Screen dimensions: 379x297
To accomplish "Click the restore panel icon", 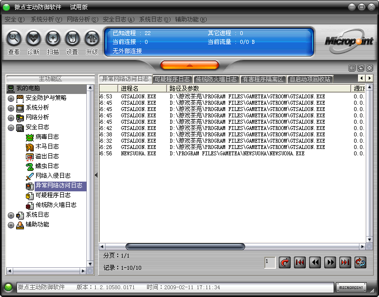I will point(360,68).
